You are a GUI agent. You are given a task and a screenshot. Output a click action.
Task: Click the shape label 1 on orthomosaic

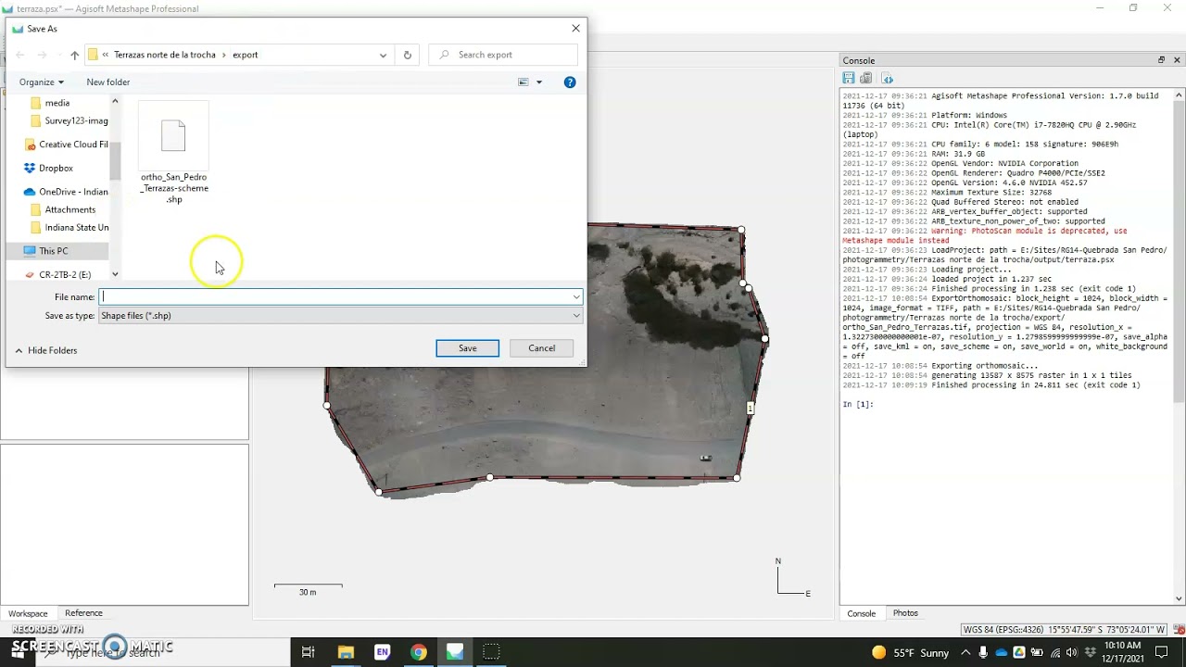point(751,408)
